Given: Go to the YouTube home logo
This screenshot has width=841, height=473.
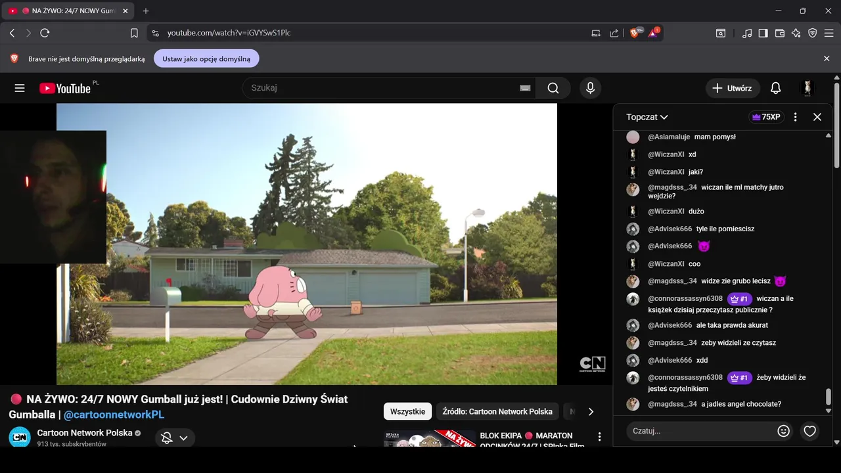Looking at the screenshot, I should [64, 88].
